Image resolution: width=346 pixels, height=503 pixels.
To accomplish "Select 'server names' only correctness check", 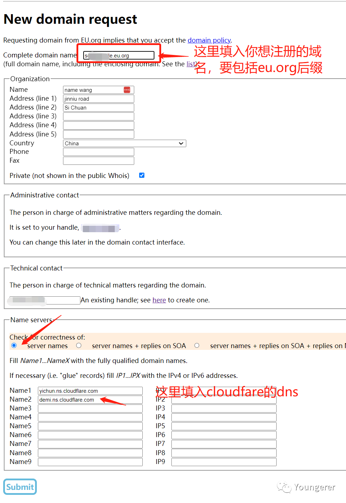I will 14,345.
